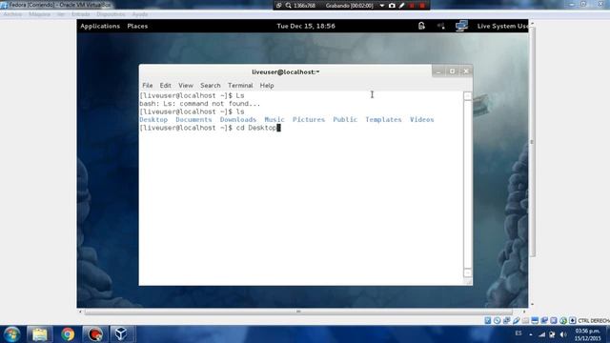Click the Downloads folder name in output

tap(238, 120)
